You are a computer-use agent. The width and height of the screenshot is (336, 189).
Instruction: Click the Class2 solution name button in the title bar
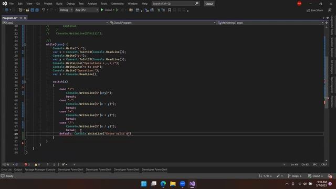click(x=209, y=4)
